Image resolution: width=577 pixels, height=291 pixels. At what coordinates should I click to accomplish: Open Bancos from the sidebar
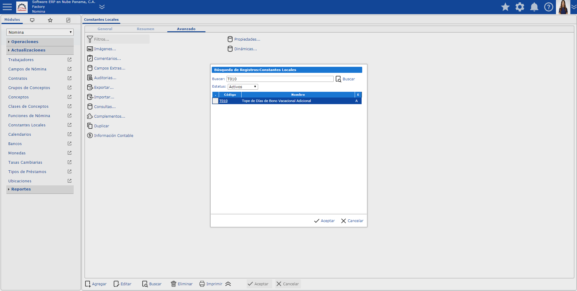click(x=15, y=144)
